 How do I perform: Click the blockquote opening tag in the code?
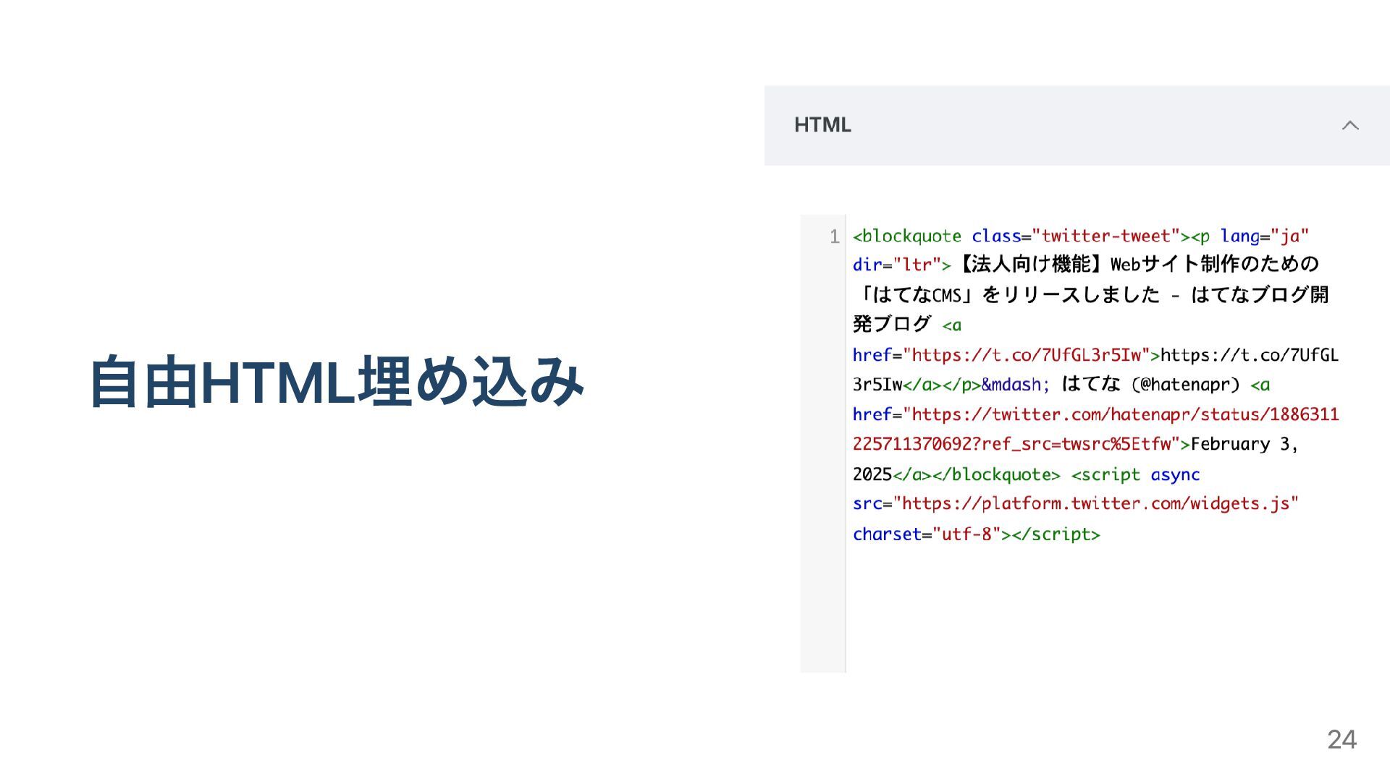point(907,236)
